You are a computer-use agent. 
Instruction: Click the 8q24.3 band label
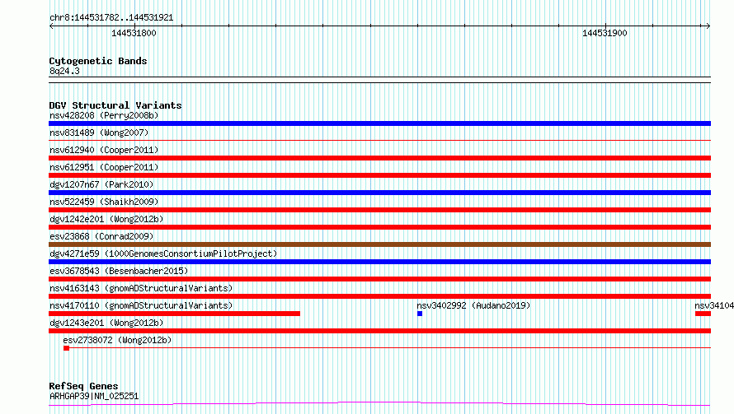(x=64, y=71)
